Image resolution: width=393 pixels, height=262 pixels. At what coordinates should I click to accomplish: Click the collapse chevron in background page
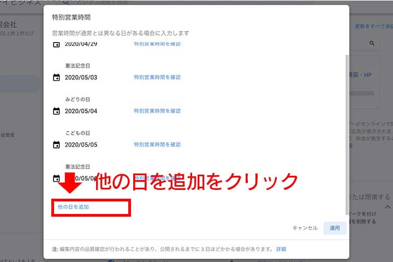388,207
